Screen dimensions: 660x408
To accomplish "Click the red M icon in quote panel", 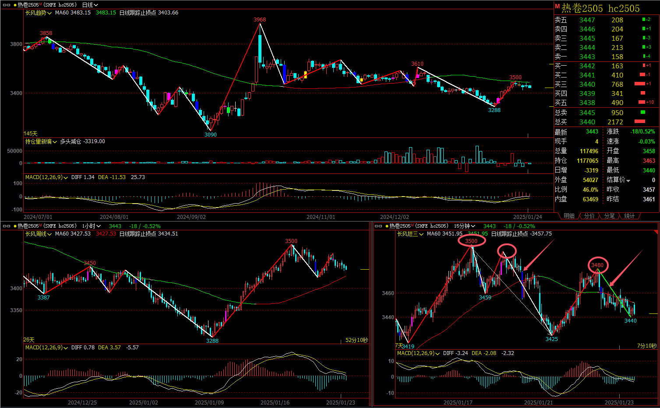I will [x=558, y=7].
